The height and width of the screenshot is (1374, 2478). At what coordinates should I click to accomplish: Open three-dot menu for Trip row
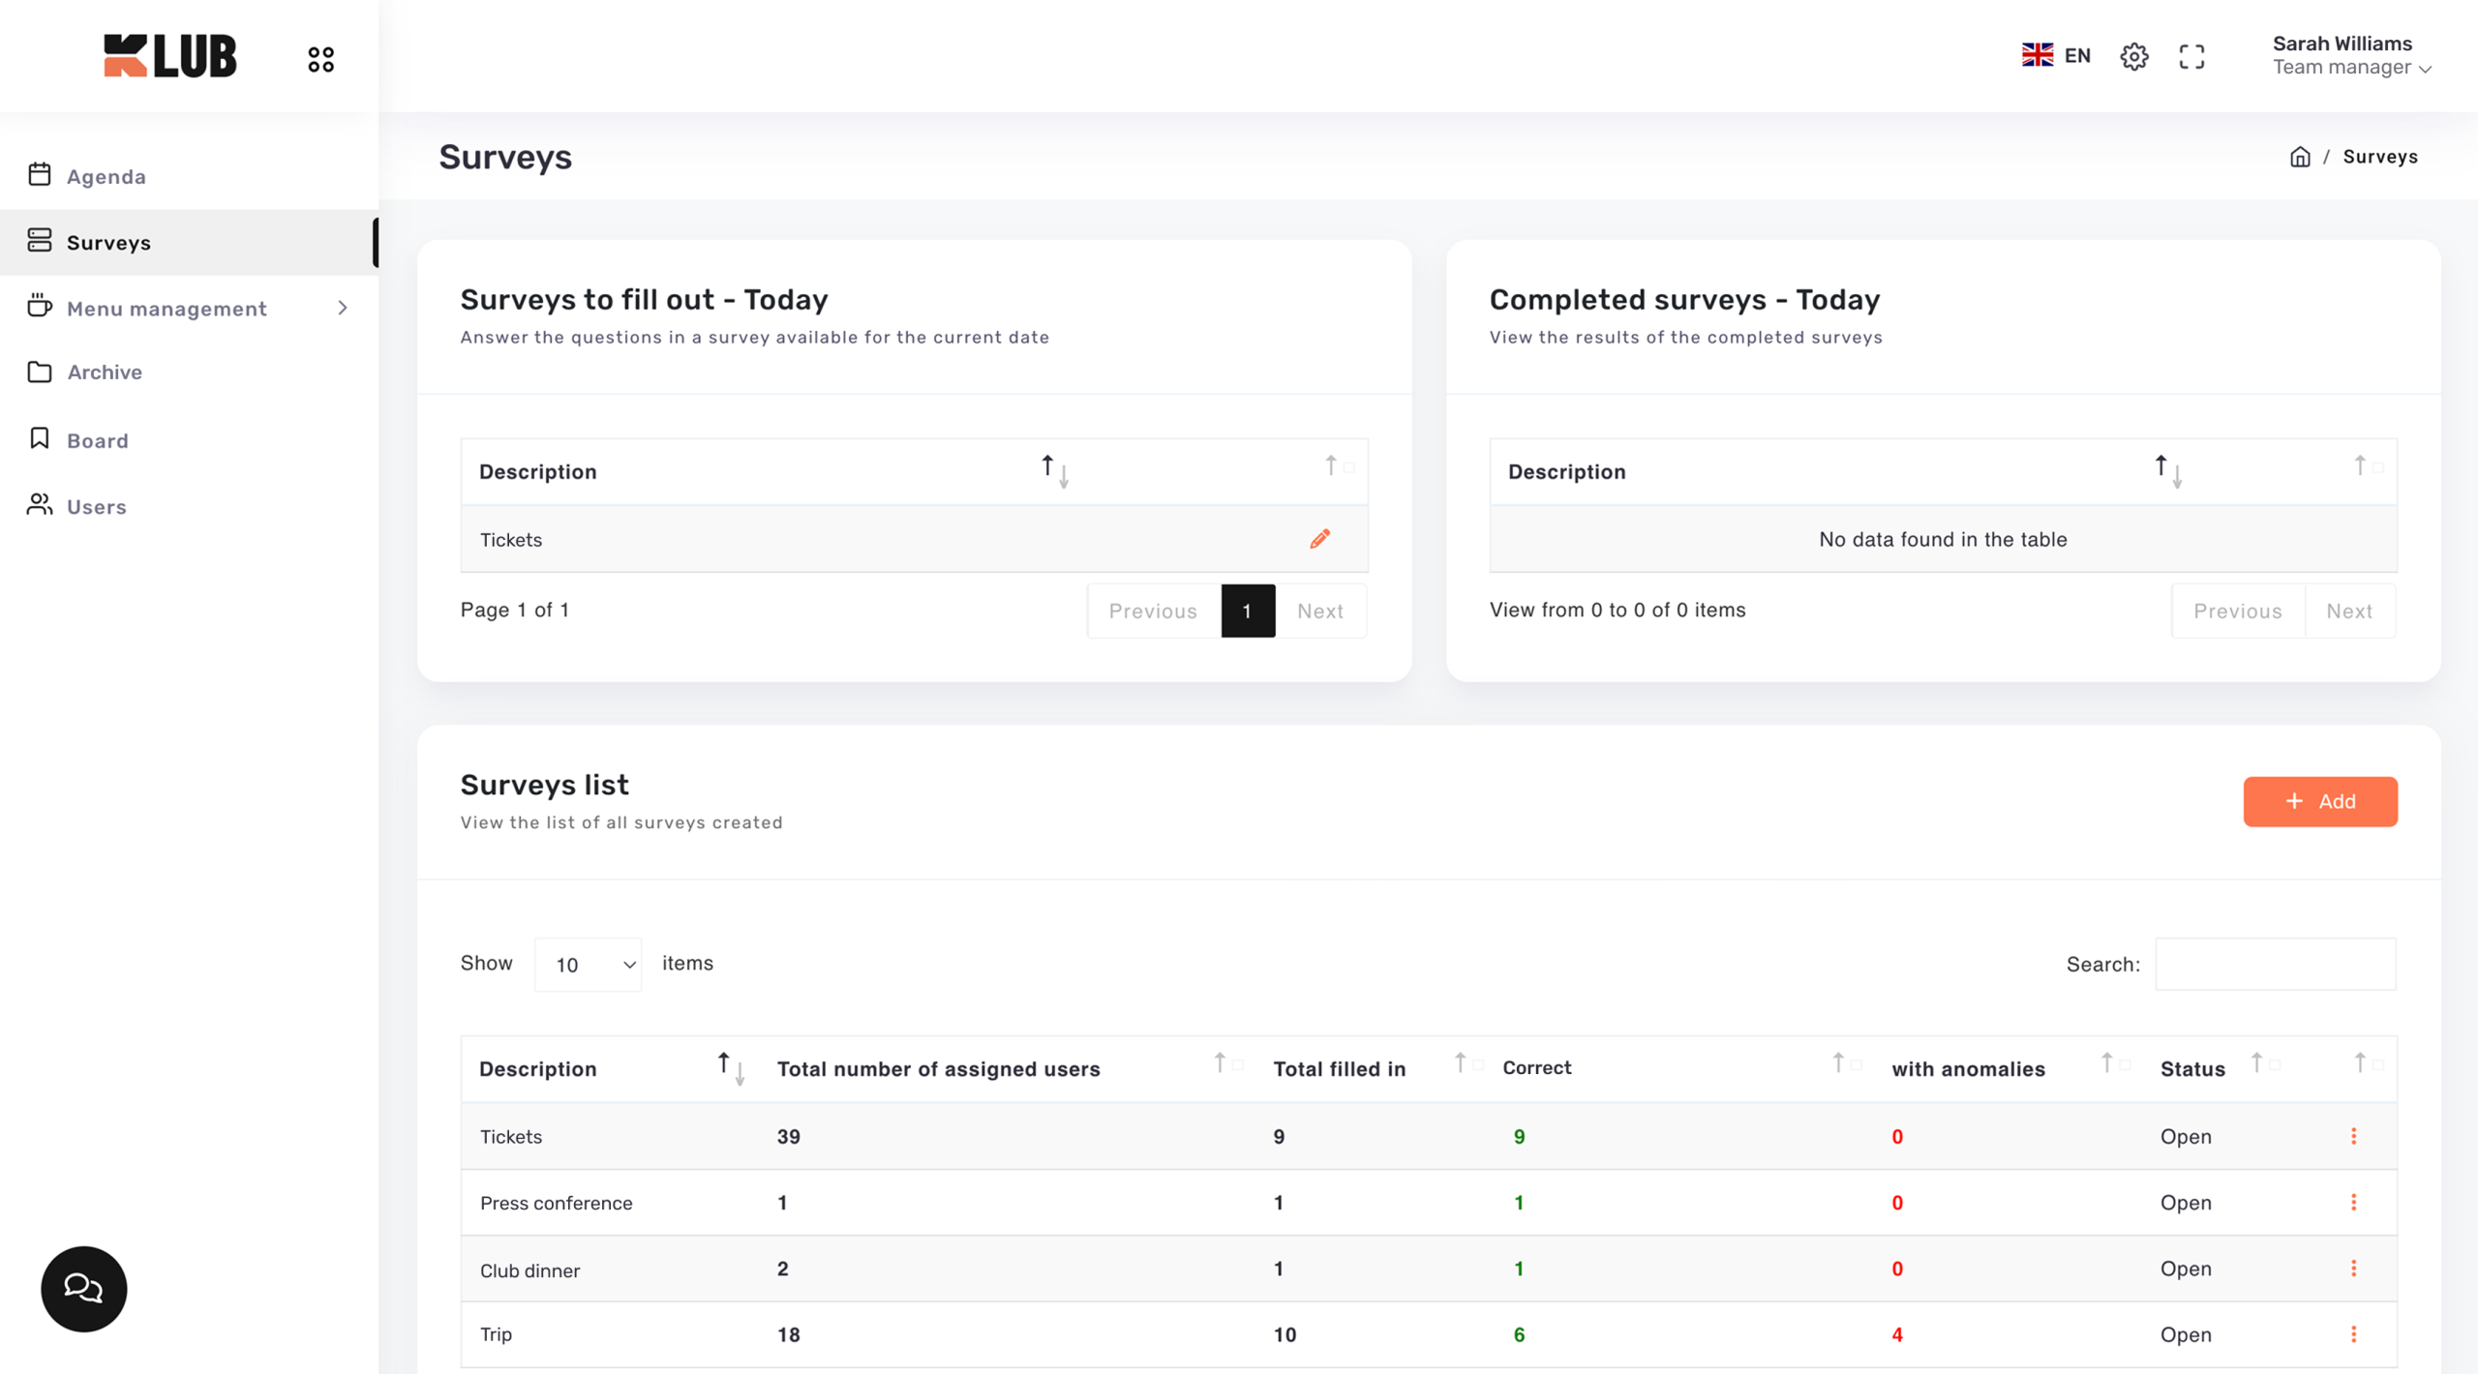point(2353,1334)
